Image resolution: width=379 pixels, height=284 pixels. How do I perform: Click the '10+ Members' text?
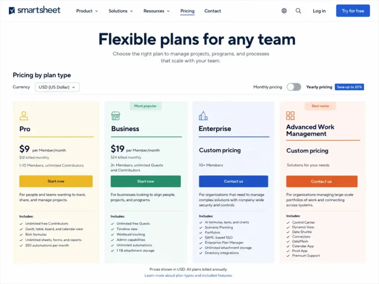(x=211, y=165)
